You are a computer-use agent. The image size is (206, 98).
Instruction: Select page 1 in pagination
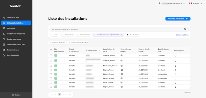(x=59, y=94)
